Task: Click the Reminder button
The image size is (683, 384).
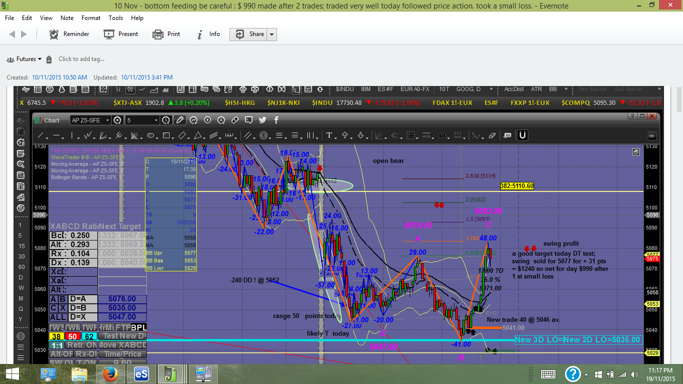Action: coord(69,34)
